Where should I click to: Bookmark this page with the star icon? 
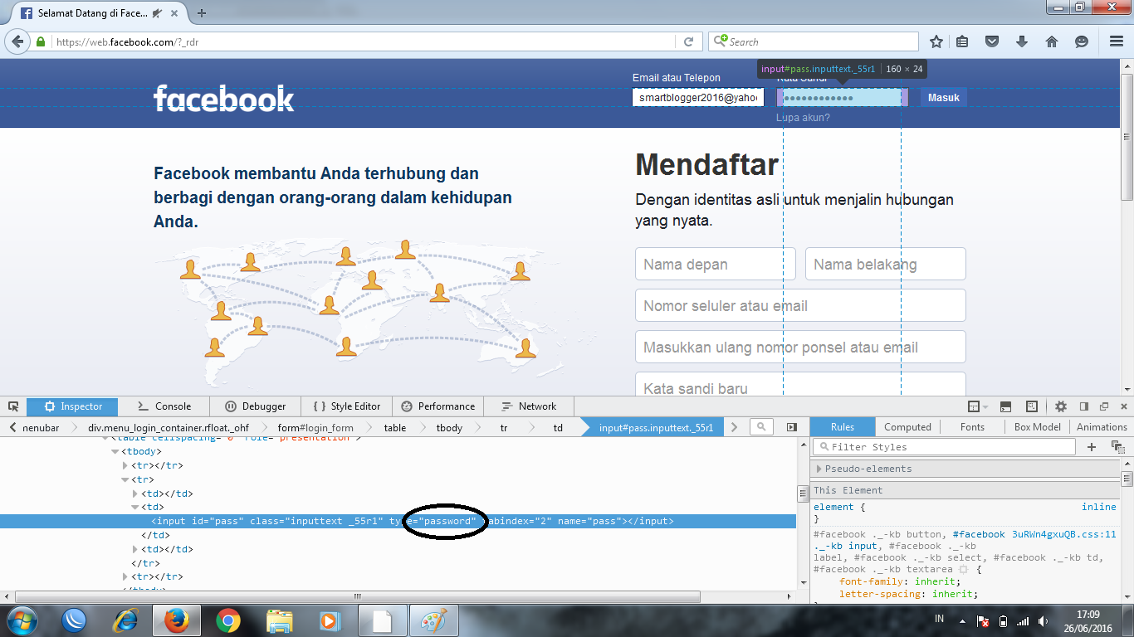[936, 41]
